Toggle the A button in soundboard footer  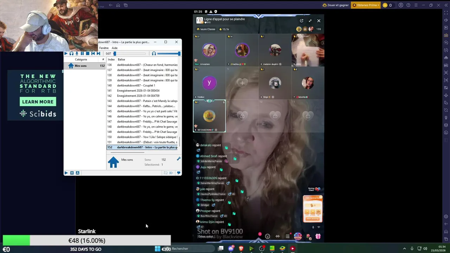[x=77, y=173]
